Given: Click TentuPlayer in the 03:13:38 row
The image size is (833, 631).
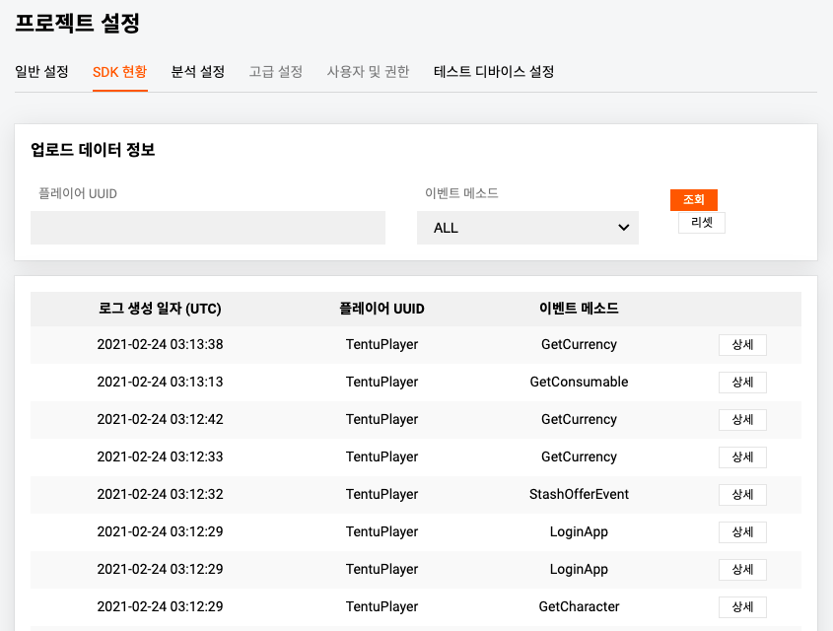Looking at the screenshot, I should (382, 344).
